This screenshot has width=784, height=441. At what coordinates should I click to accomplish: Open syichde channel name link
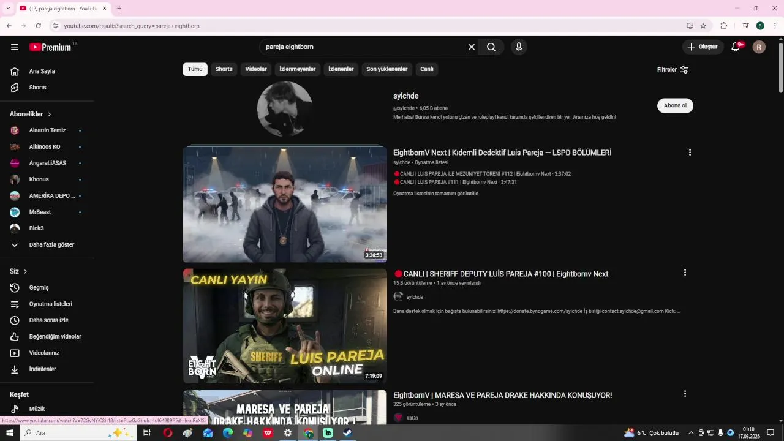coord(406,96)
